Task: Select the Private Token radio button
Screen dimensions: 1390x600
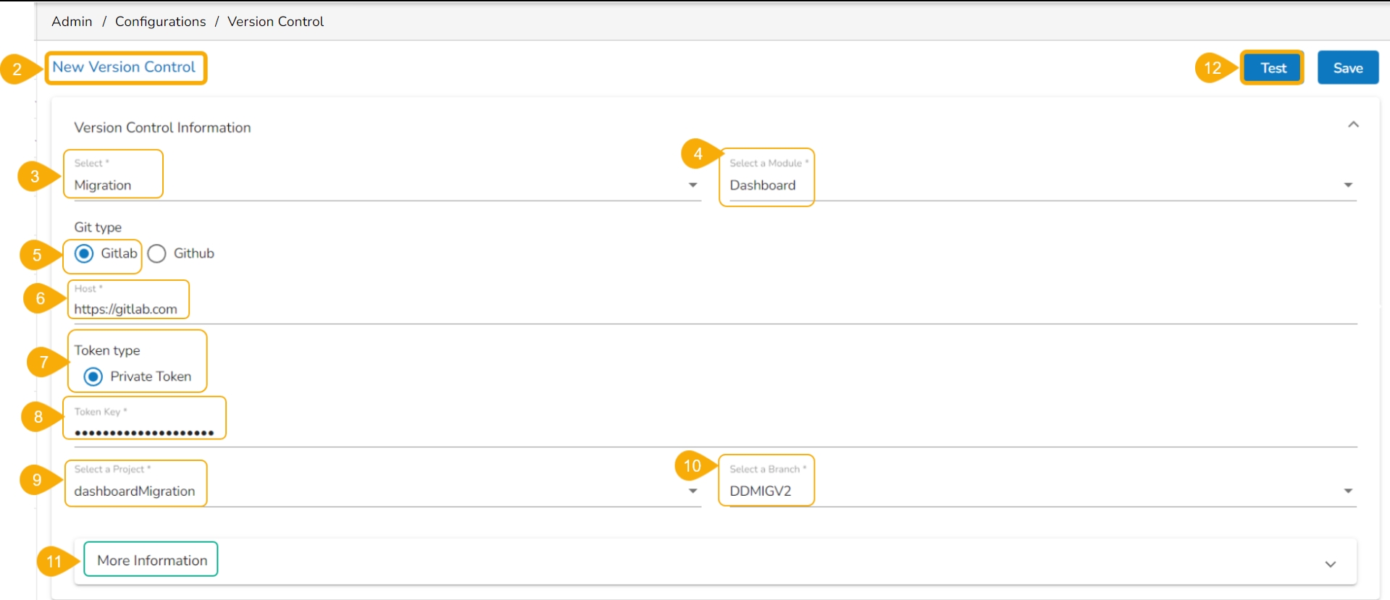Action: pyautogui.click(x=93, y=377)
